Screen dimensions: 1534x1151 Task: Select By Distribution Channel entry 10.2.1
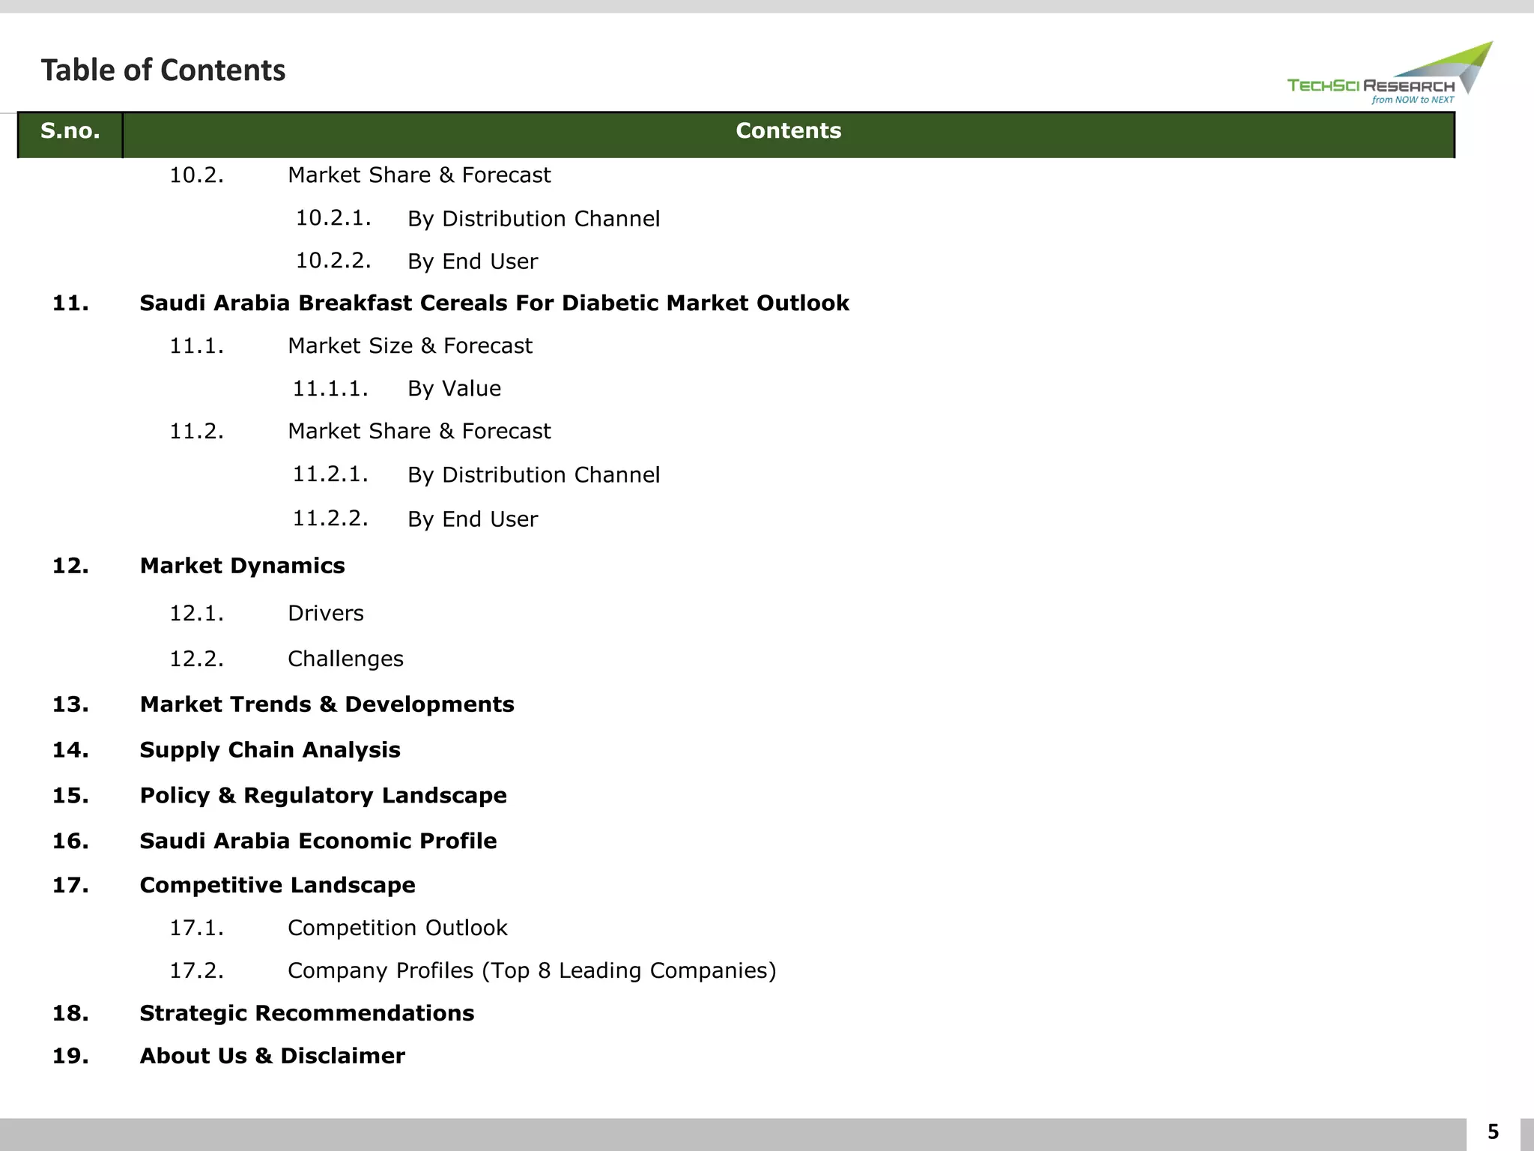533,219
